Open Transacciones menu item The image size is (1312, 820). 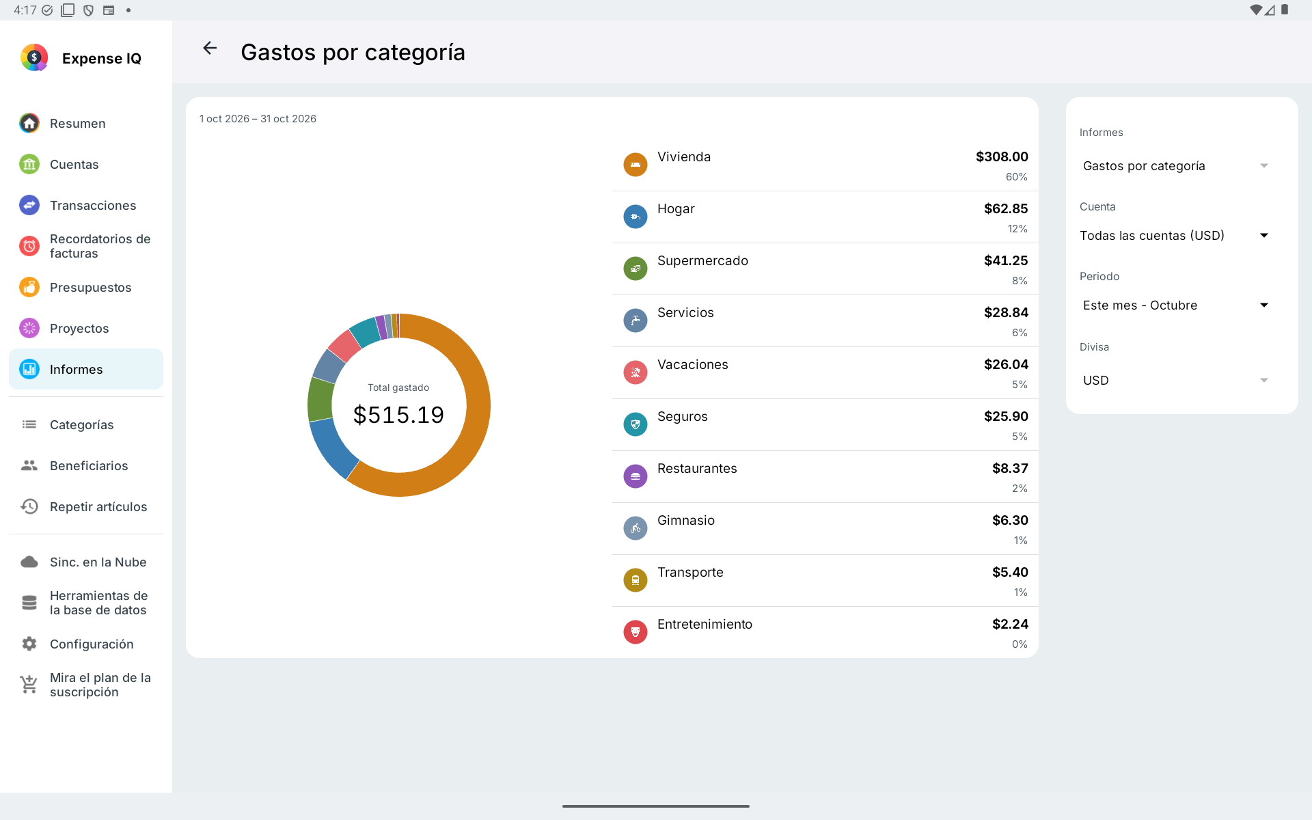(86, 205)
